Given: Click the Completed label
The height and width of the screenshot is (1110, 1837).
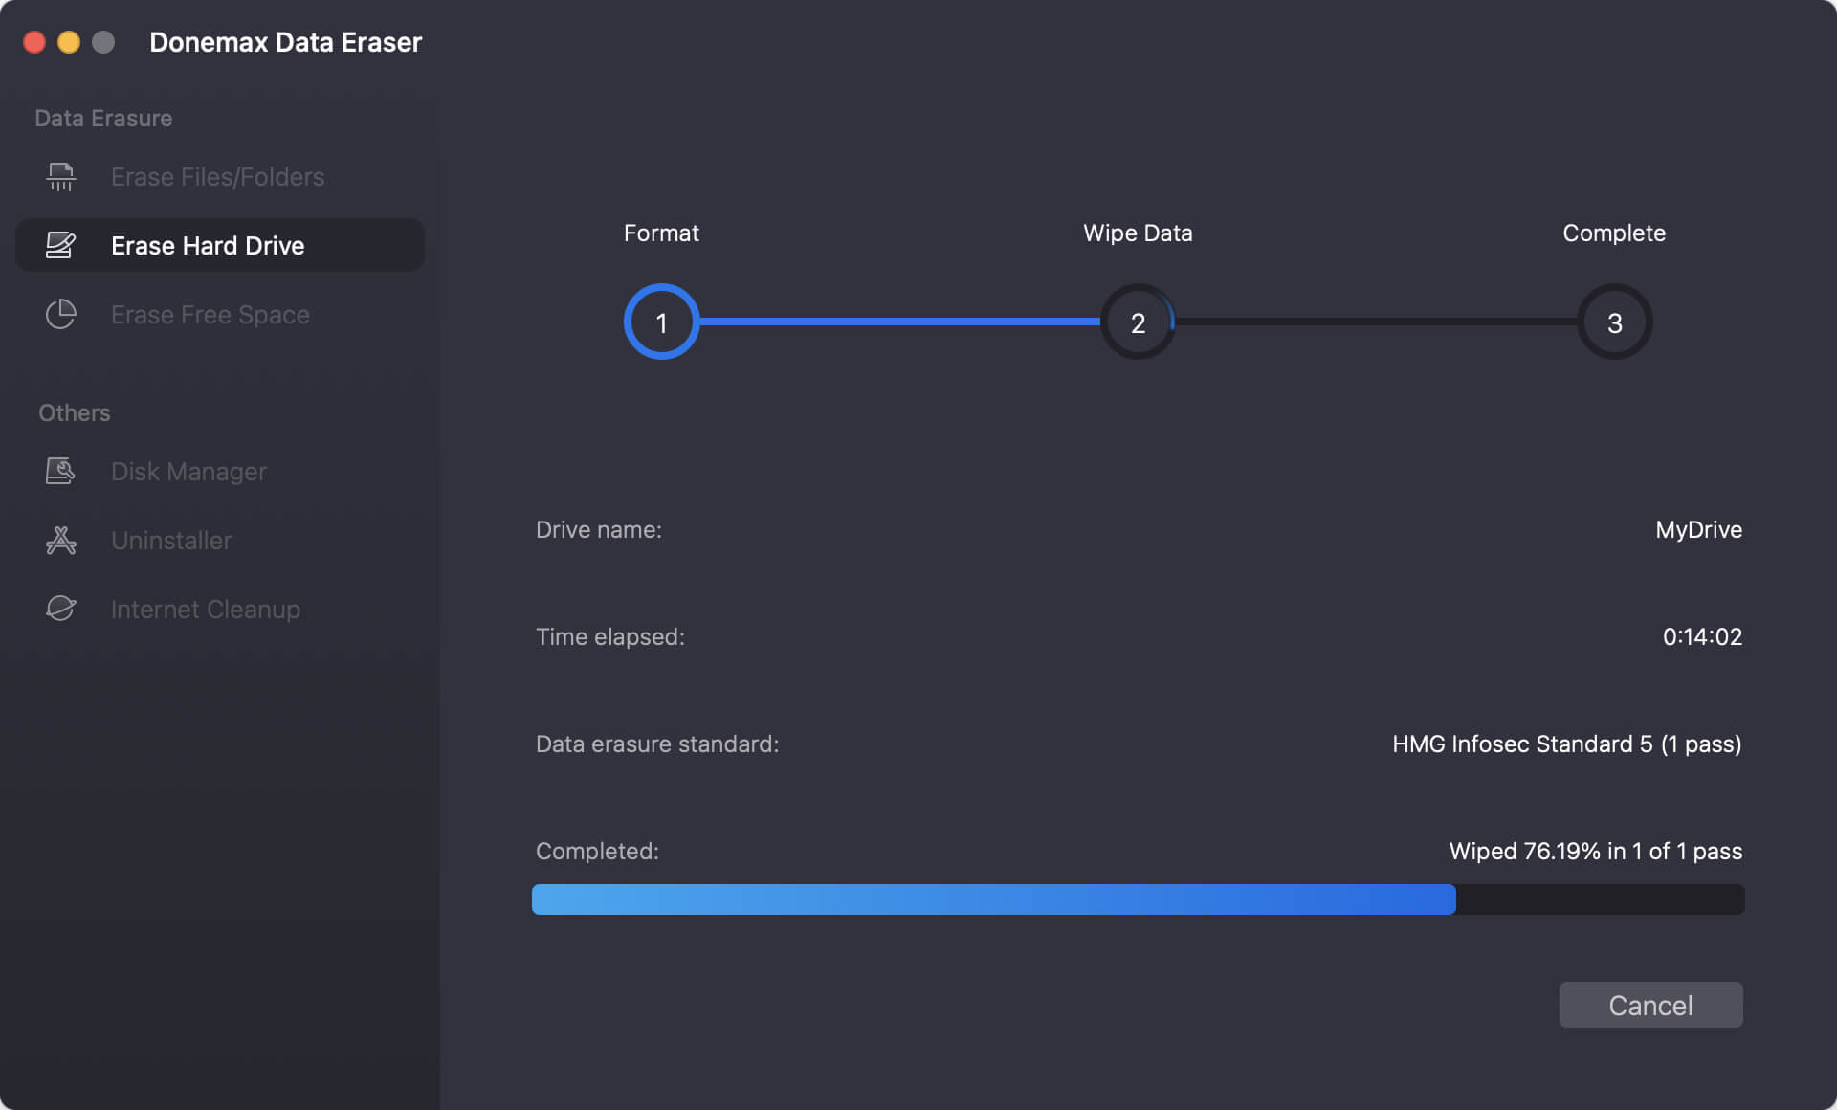Looking at the screenshot, I should pyautogui.click(x=597, y=851).
